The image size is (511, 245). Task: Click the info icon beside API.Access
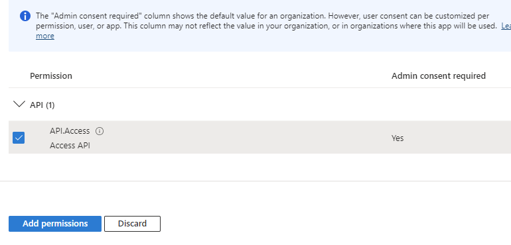[x=100, y=131]
